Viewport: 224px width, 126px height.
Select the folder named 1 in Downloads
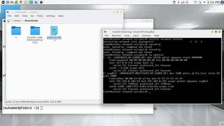coord(16,30)
